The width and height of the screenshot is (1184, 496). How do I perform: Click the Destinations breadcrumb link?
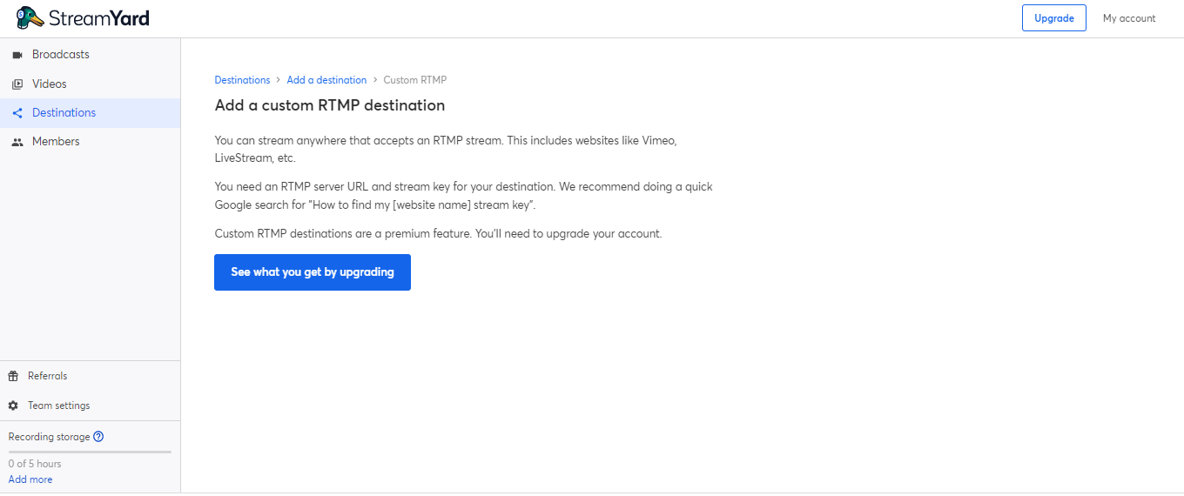click(x=242, y=80)
